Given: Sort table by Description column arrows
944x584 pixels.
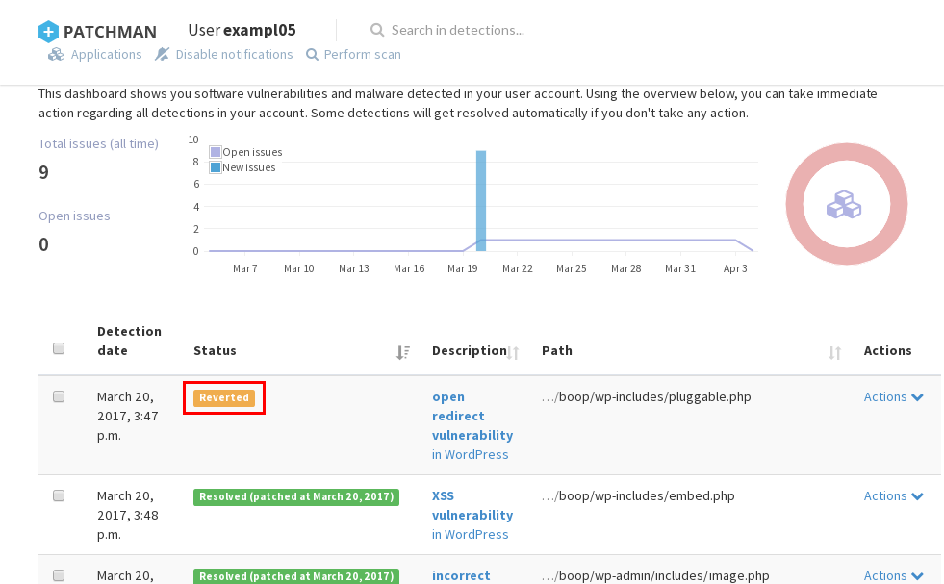Looking at the screenshot, I should [514, 353].
